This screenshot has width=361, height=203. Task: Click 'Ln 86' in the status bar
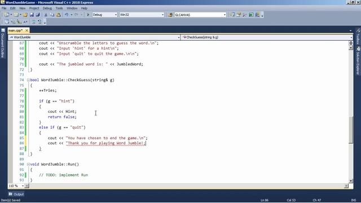[x=265, y=200]
